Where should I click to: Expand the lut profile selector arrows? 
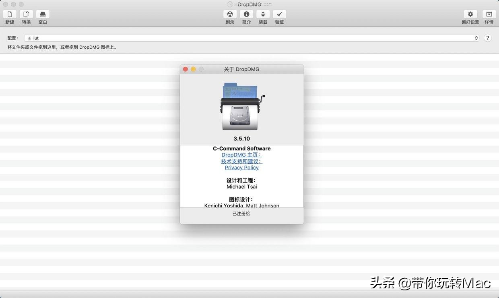(476, 38)
